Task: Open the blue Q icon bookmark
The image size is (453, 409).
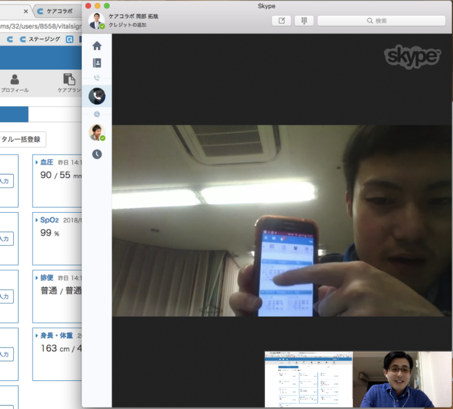Action: pyautogui.click(x=70, y=39)
